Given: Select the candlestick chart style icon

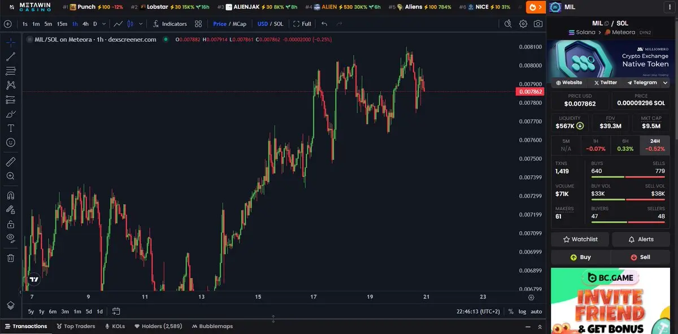Looking at the screenshot, I should click(131, 24).
